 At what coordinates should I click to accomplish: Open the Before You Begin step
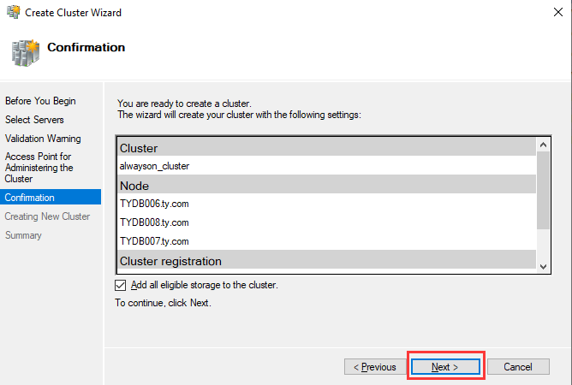(40, 101)
